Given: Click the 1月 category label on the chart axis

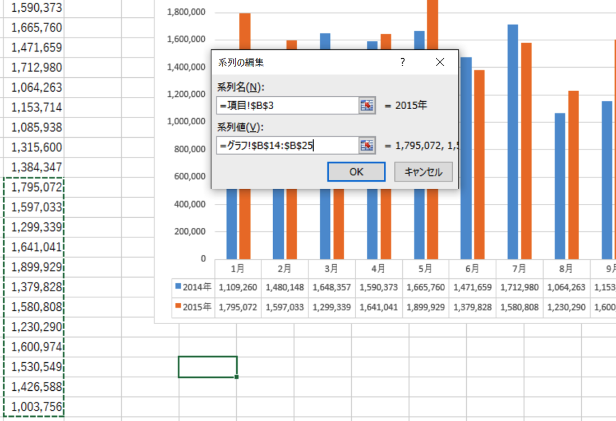Looking at the screenshot, I should 238,269.
